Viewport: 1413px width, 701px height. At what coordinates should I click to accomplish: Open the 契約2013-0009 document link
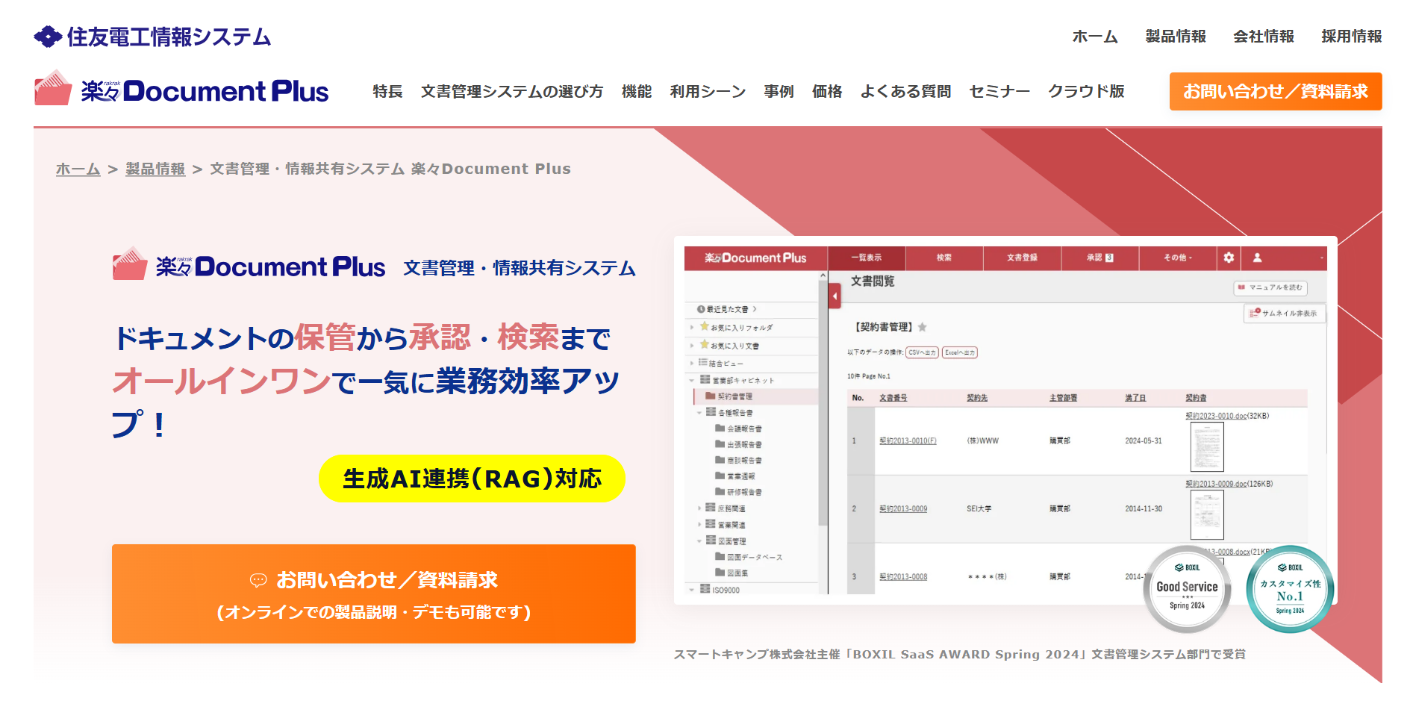pyautogui.click(x=905, y=508)
